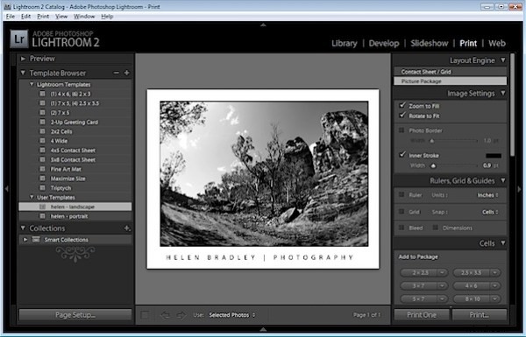Expand the Preview panel
526x337 pixels.
point(23,59)
